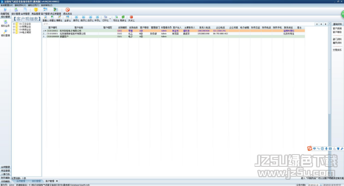The width and height of the screenshot is (344, 186).
Task: Expand the 01-工业企业 tree node
Action: [14, 24]
